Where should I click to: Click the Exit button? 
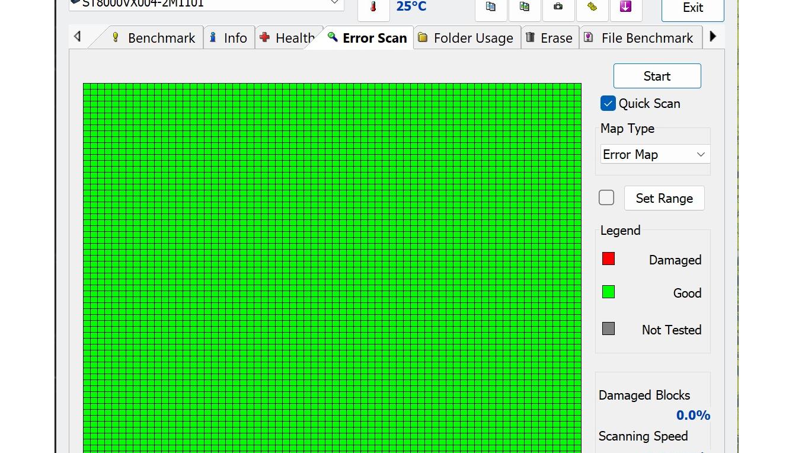coord(692,8)
